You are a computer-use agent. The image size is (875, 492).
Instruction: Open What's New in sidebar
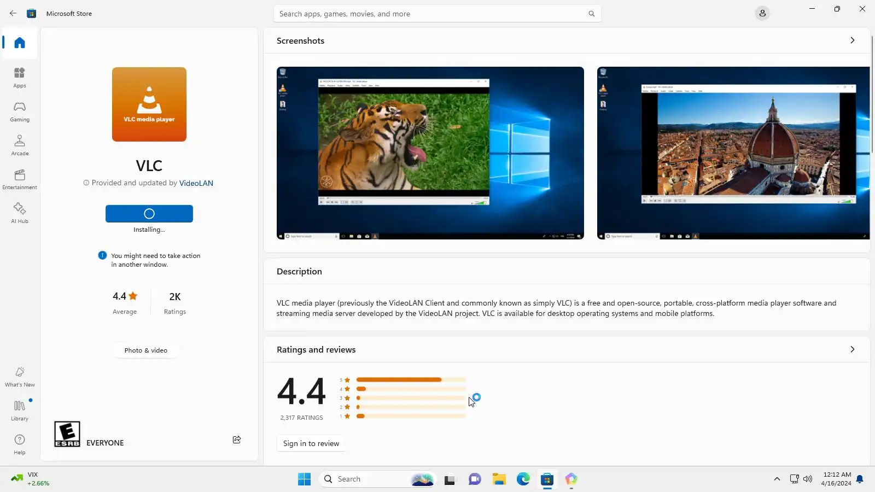[20, 376]
